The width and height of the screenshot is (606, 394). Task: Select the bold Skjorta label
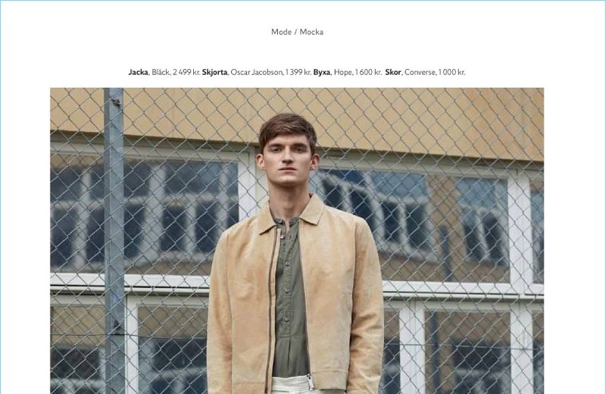coord(214,72)
